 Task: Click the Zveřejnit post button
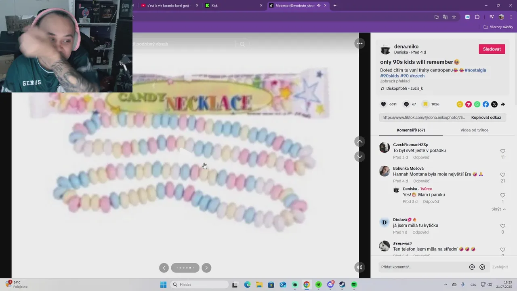tap(500, 267)
